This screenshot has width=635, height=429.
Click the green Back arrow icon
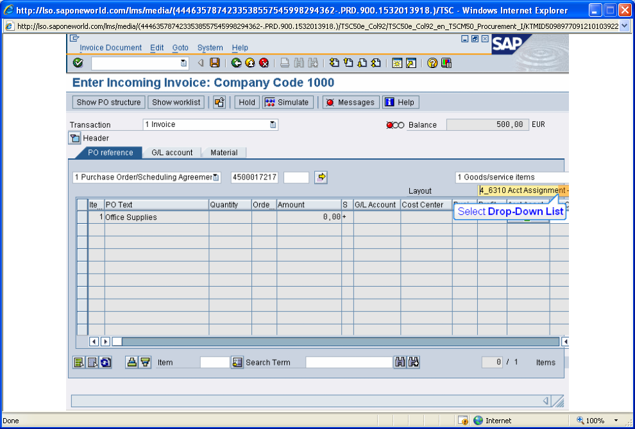[x=237, y=63]
